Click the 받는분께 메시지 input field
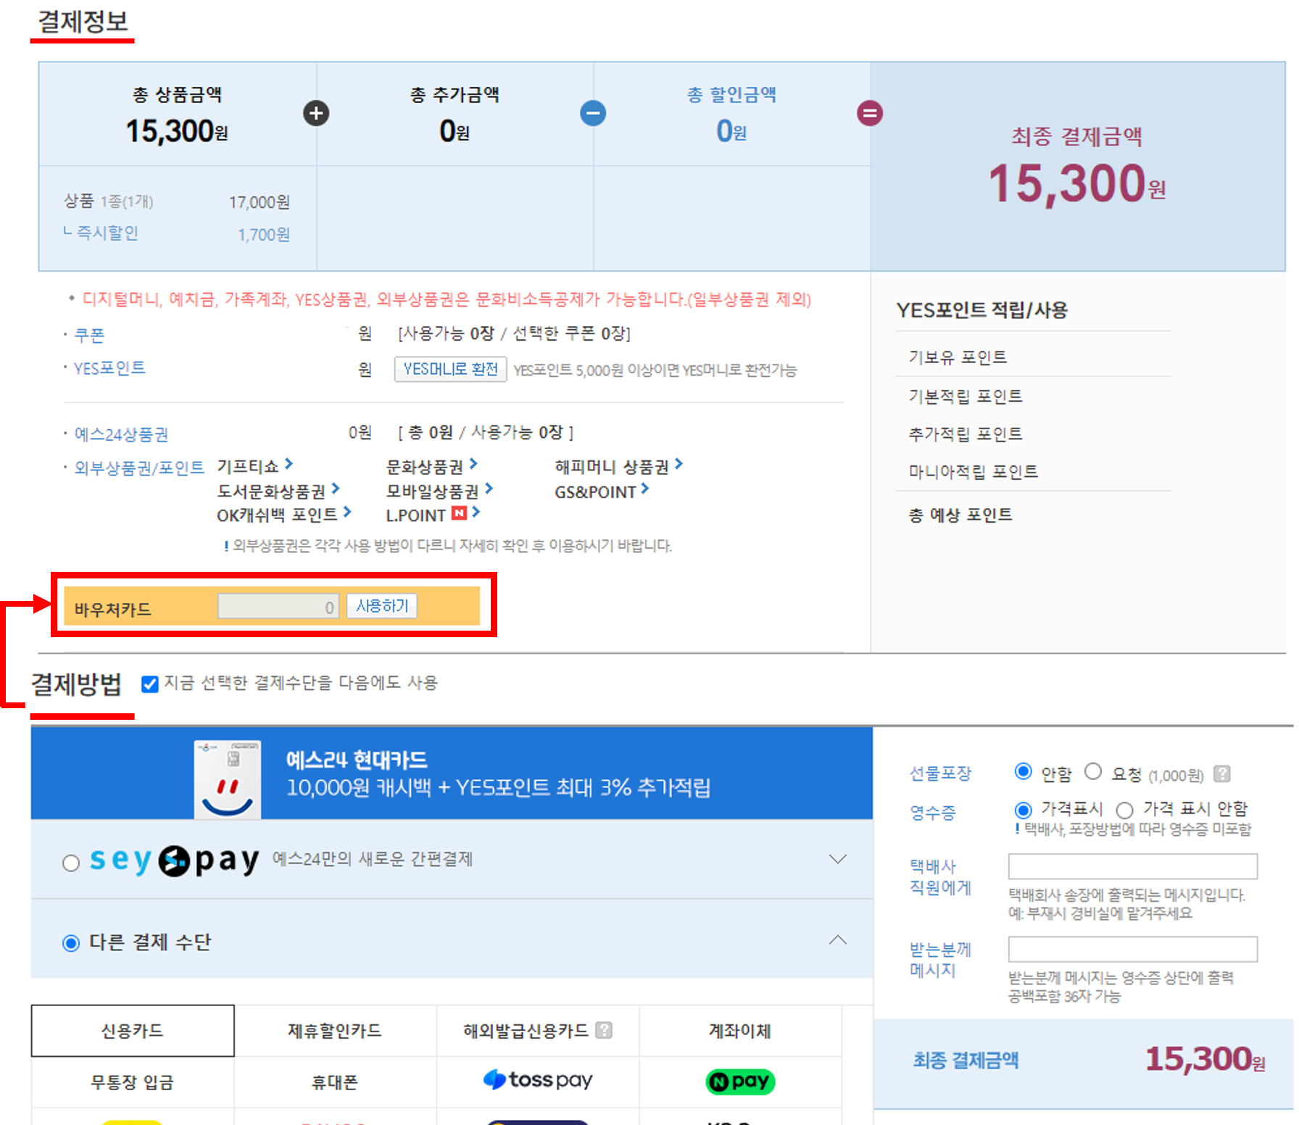This screenshot has height=1125, width=1299. (1132, 949)
